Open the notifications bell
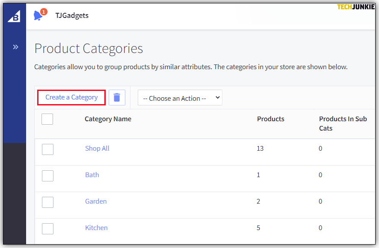 pos(38,16)
